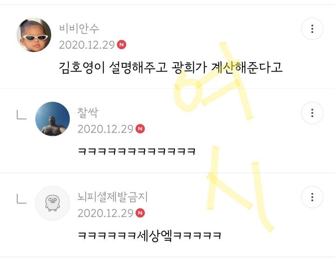Viewport: 335px width, 259px height.
Task: Click 찰싹's ㅋㅋㅋ laughing reply text
Action: (136, 151)
